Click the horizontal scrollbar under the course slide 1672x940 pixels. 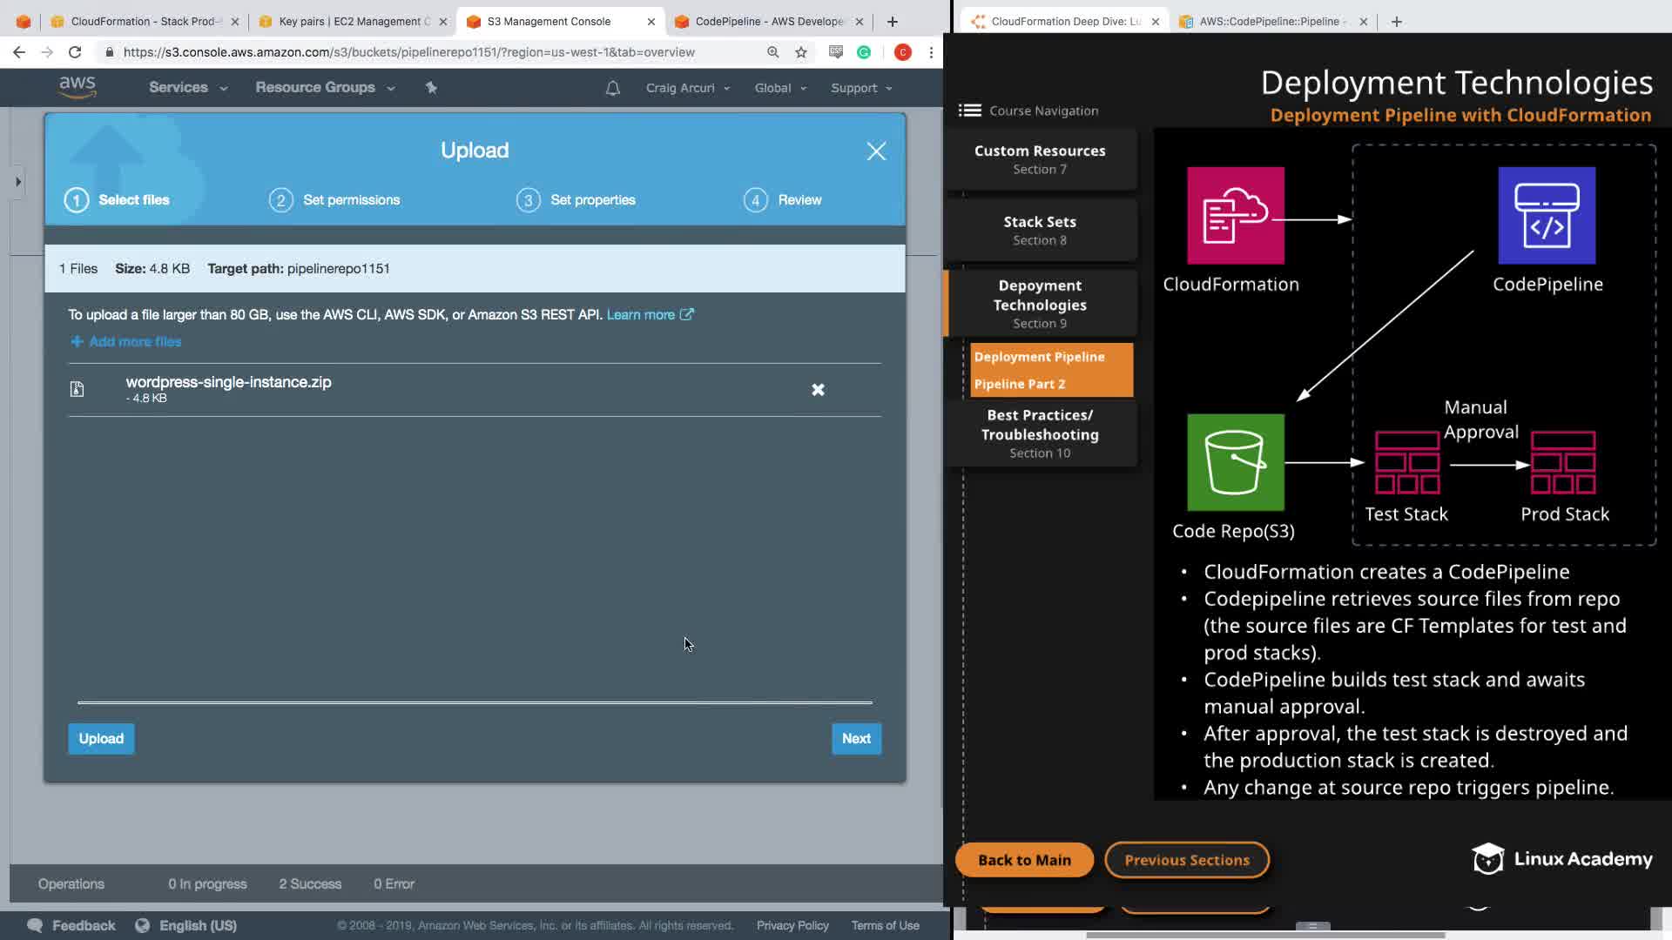click(x=1264, y=935)
